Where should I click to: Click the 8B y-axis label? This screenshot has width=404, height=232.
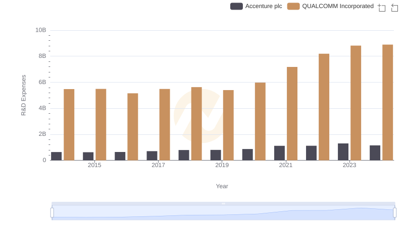click(x=42, y=56)
